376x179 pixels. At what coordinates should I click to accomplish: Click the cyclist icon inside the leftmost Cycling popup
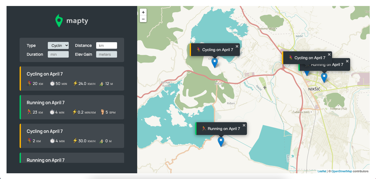[x=199, y=50]
